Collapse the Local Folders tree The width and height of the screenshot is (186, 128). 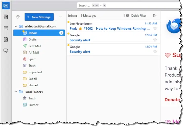(x=16, y=92)
